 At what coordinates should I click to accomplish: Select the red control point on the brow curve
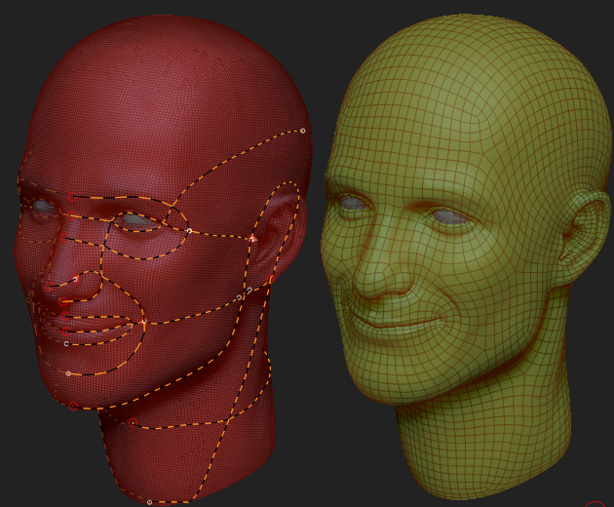click(71, 196)
